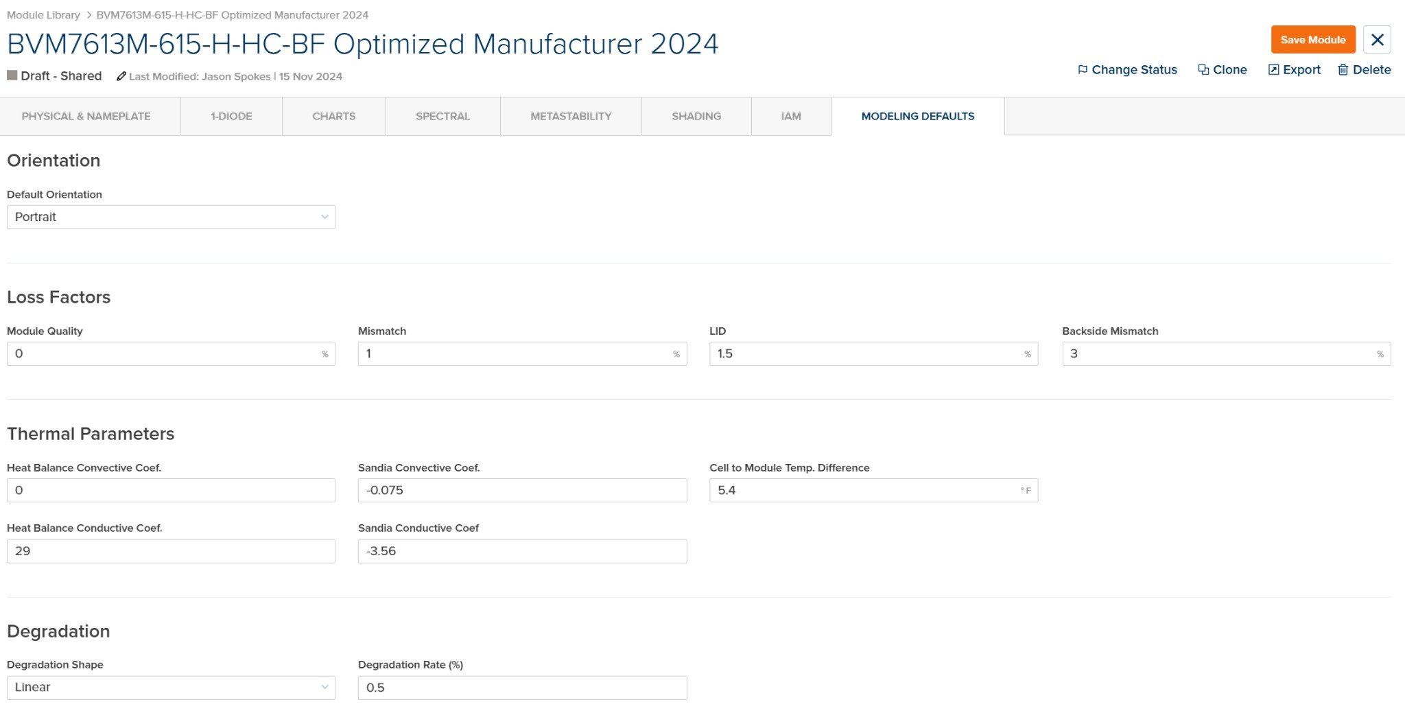Open the Spectral tab
The image size is (1405, 713).
442,116
